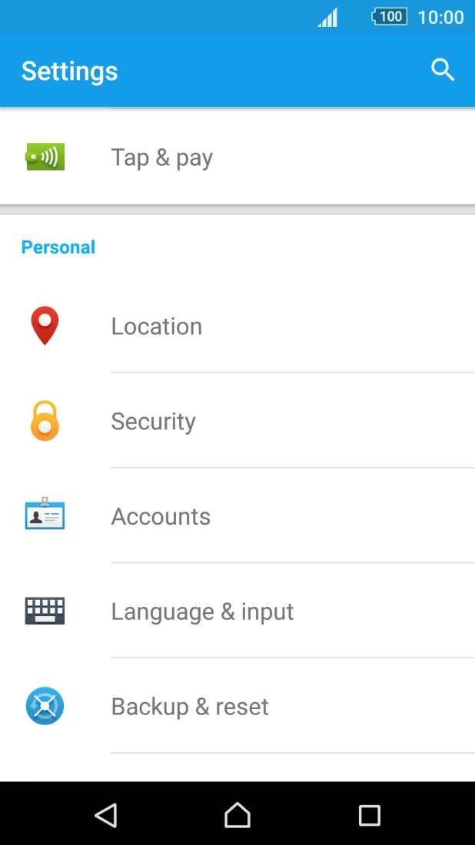Open Location settings
The width and height of the screenshot is (475, 845).
click(x=157, y=326)
